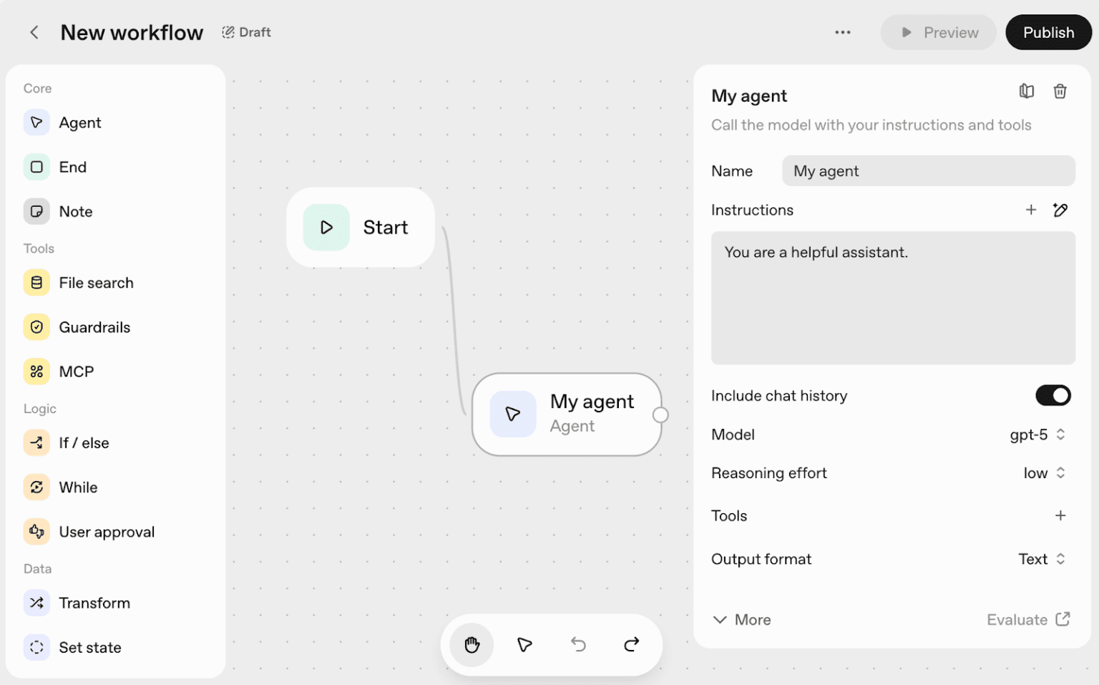Open the overflow menu next to Preview
Screen dimensions: 1099x685
843,32
